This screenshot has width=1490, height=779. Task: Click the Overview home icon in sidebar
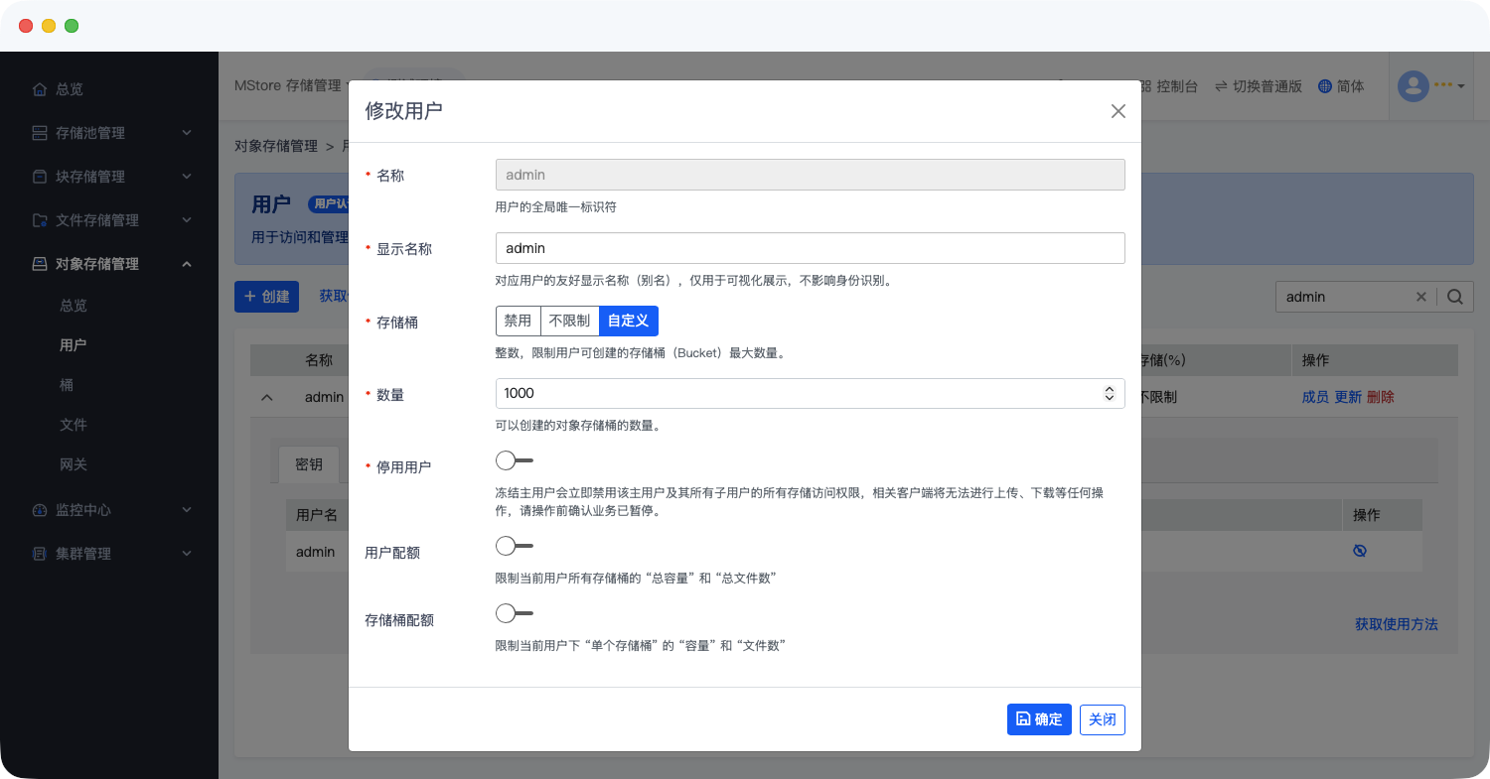tap(40, 89)
